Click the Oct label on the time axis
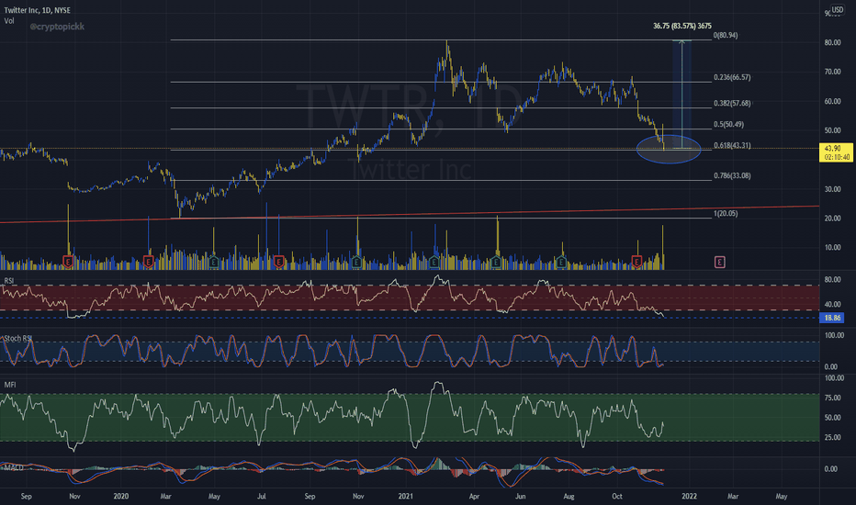Image resolution: width=856 pixels, height=505 pixels. (617, 496)
